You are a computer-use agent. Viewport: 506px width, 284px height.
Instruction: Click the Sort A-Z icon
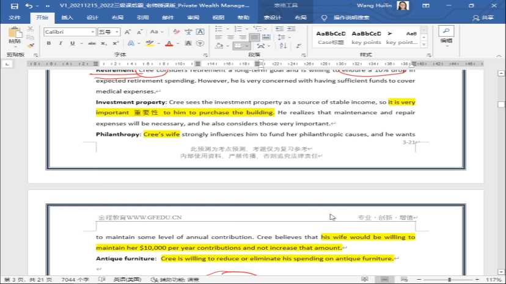point(283,46)
